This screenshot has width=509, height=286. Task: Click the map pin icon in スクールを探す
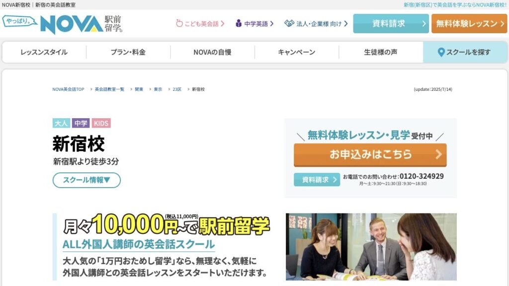pyautogui.click(x=441, y=52)
